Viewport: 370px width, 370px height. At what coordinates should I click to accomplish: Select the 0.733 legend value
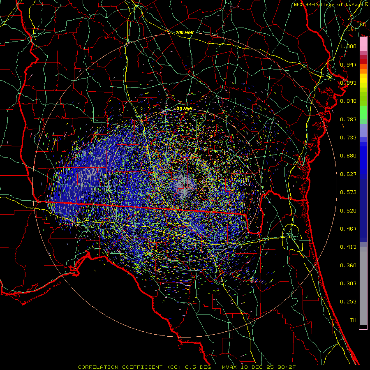[x=348, y=137]
